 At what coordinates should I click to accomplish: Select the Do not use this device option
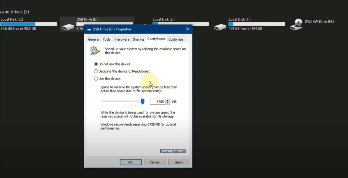(96, 64)
